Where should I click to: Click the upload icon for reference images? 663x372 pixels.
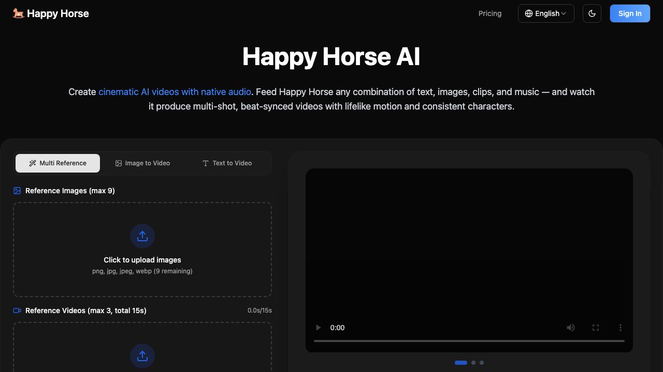pyautogui.click(x=142, y=236)
